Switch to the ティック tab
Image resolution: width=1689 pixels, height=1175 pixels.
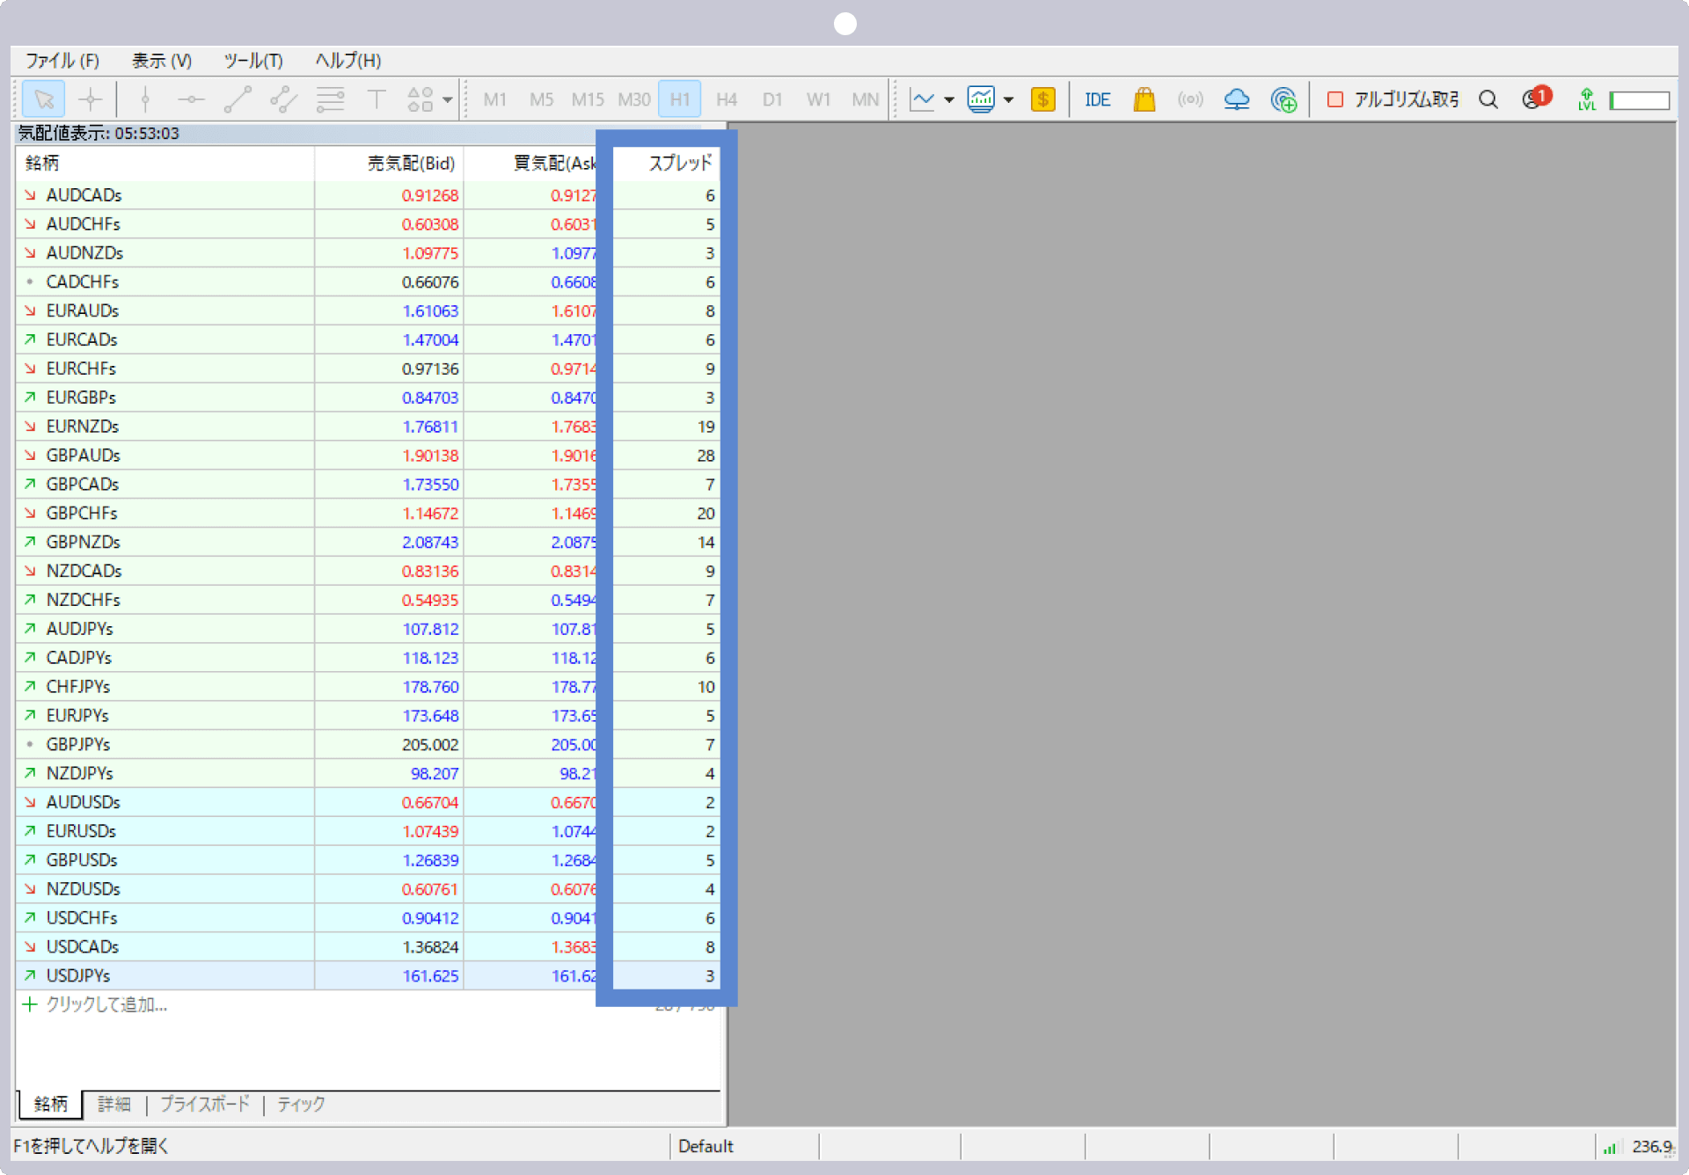(x=301, y=1105)
